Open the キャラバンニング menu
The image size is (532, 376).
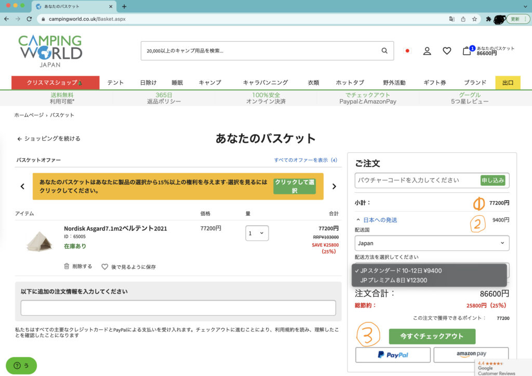[x=265, y=83]
